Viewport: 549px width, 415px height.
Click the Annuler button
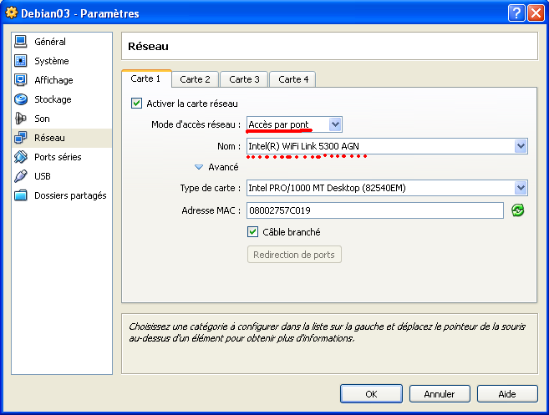coord(440,394)
